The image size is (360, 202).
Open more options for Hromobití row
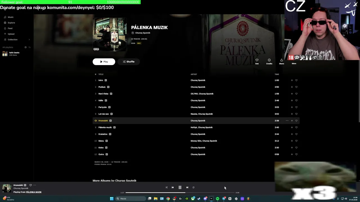point(287,121)
